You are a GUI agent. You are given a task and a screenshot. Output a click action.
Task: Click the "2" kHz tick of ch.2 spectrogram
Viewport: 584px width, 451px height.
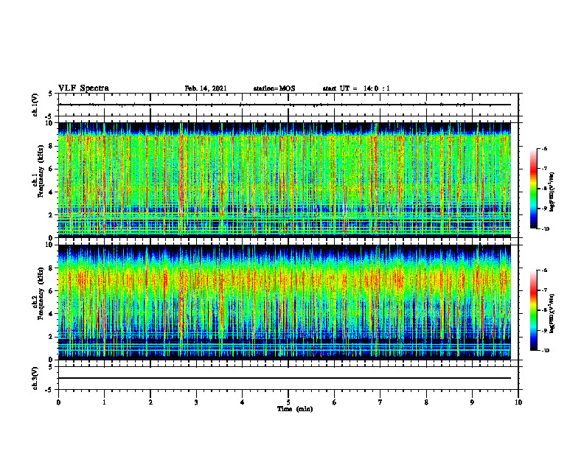tap(52, 337)
